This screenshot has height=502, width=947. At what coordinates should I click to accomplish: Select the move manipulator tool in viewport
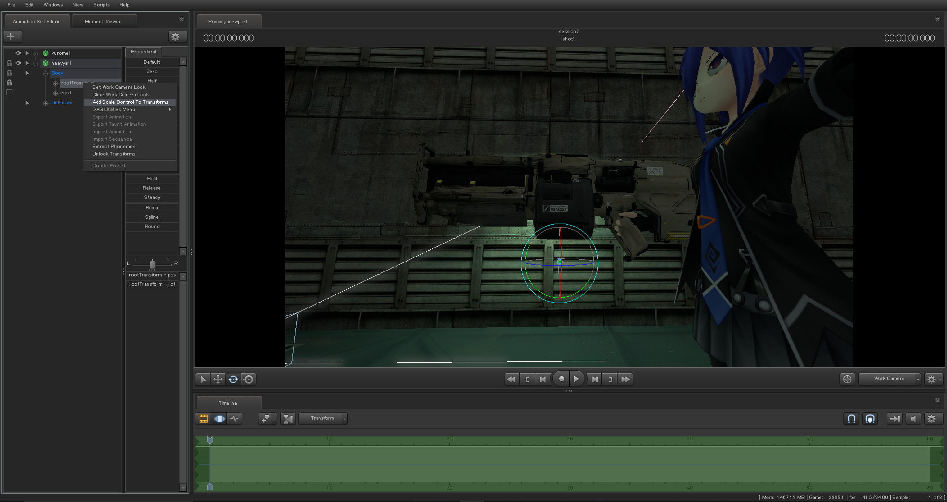tap(218, 379)
